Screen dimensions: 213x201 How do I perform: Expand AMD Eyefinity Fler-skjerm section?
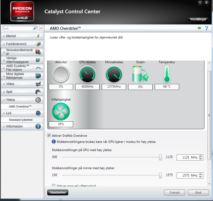[x=4, y=68]
